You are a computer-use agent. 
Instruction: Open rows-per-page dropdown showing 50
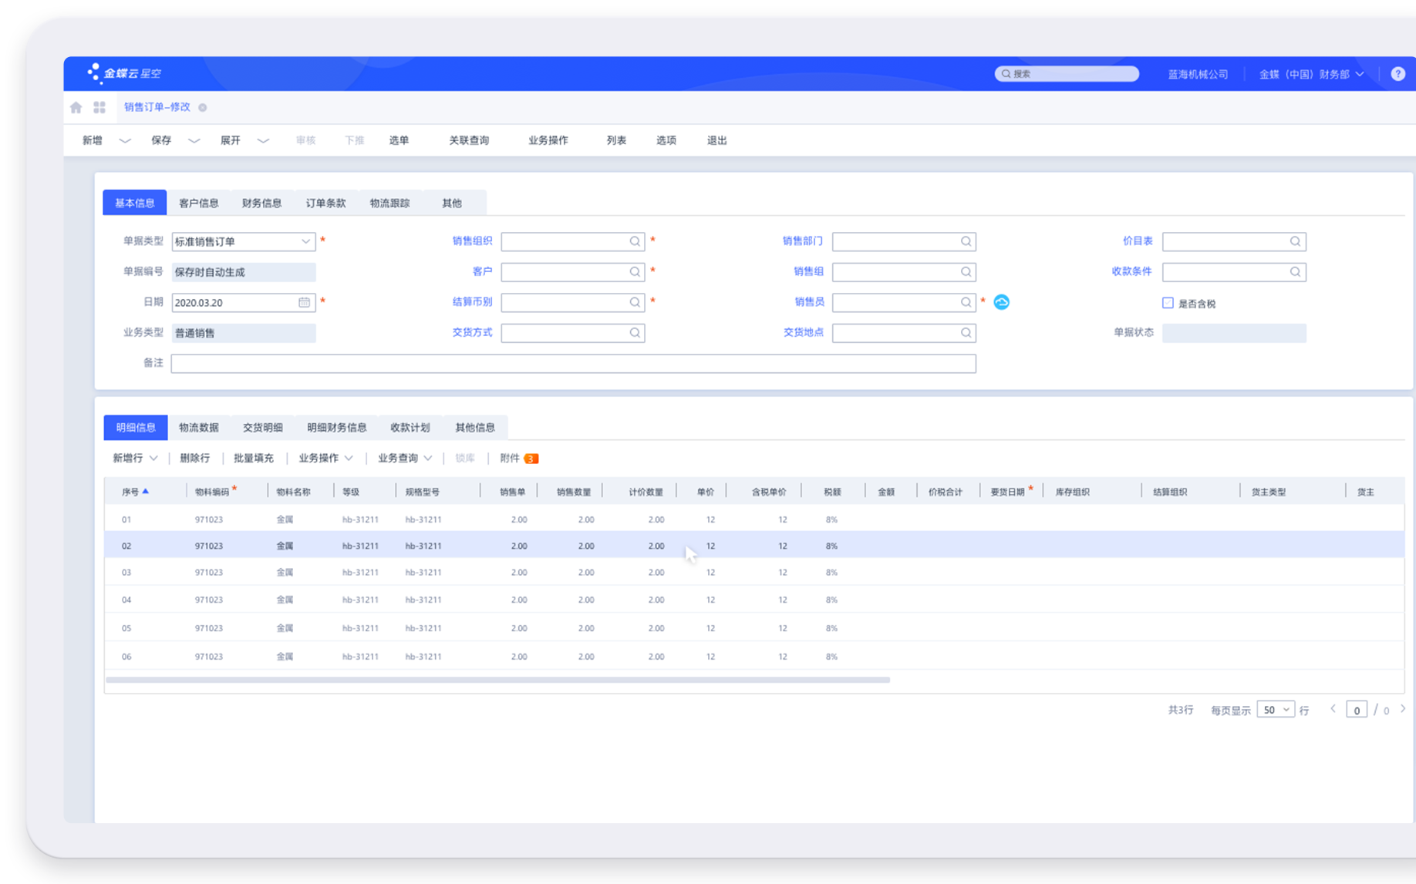pyautogui.click(x=1276, y=710)
